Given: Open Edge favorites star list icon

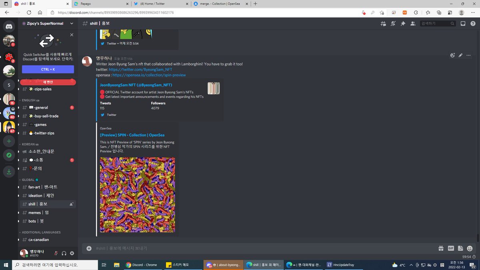Looking at the screenshot, I should coord(428,12).
